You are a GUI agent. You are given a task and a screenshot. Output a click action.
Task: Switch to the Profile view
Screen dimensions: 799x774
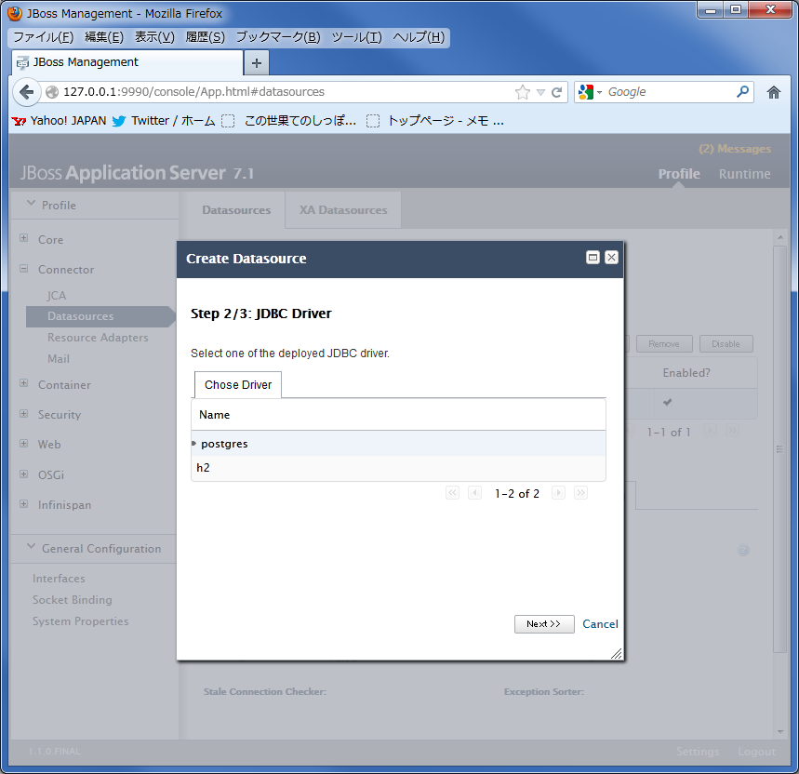tap(679, 174)
